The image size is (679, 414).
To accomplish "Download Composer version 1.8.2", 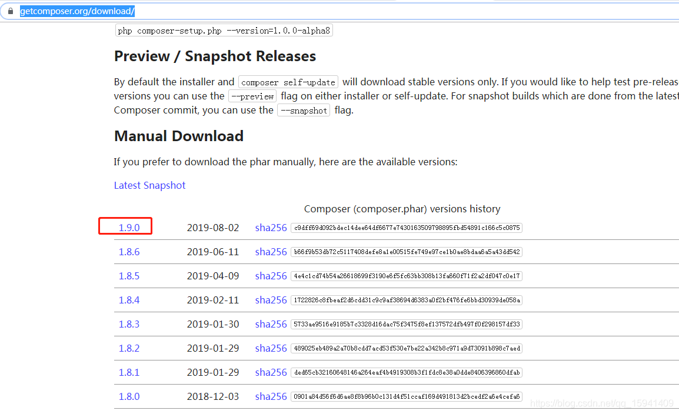I will (129, 348).
